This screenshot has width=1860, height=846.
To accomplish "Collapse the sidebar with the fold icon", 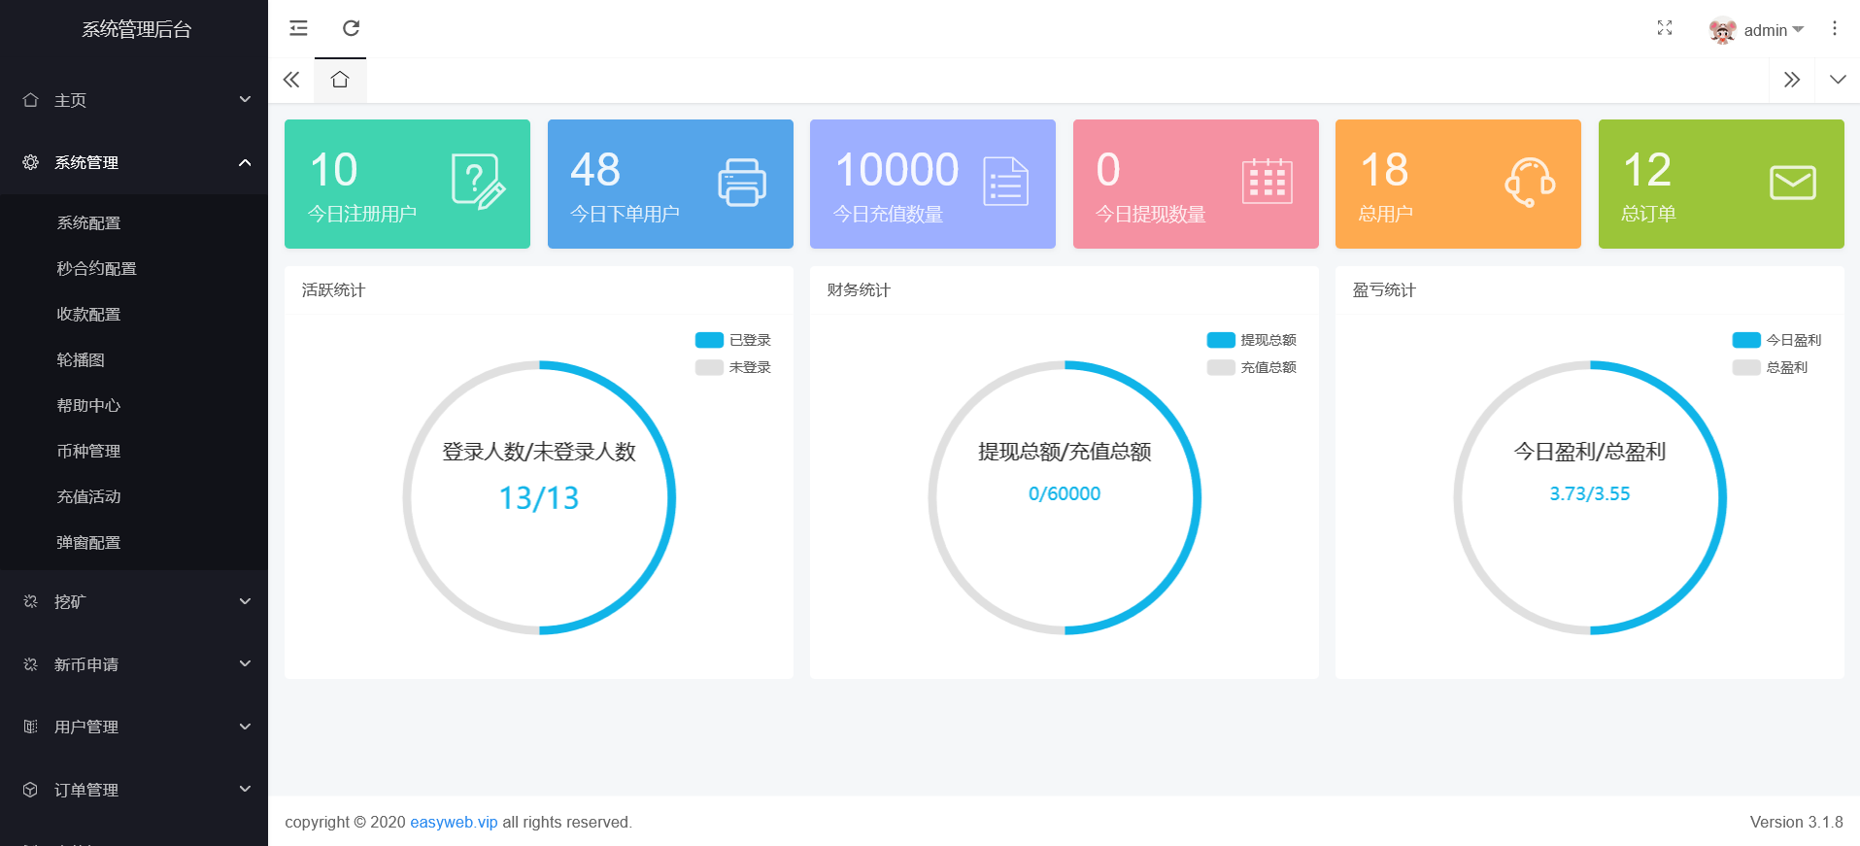I will [x=298, y=28].
